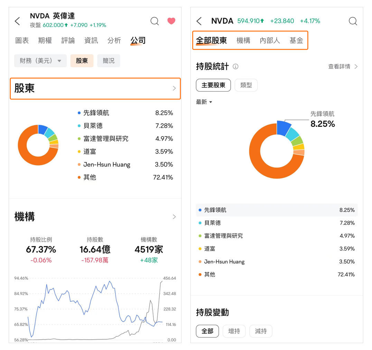This screenshot has height=350, width=372.
Task: Tap the NVDA 594.910 price in header
Action: tap(251, 21)
